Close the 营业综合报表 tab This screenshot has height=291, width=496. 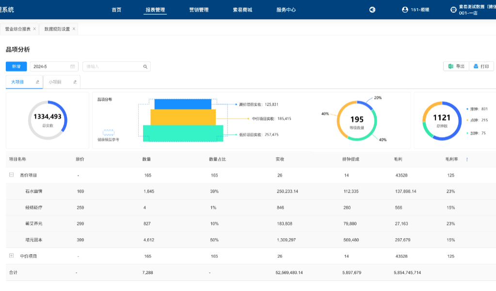tap(34, 29)
